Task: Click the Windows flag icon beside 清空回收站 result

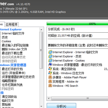Action: pyautogui.click(x=50, y=69)
